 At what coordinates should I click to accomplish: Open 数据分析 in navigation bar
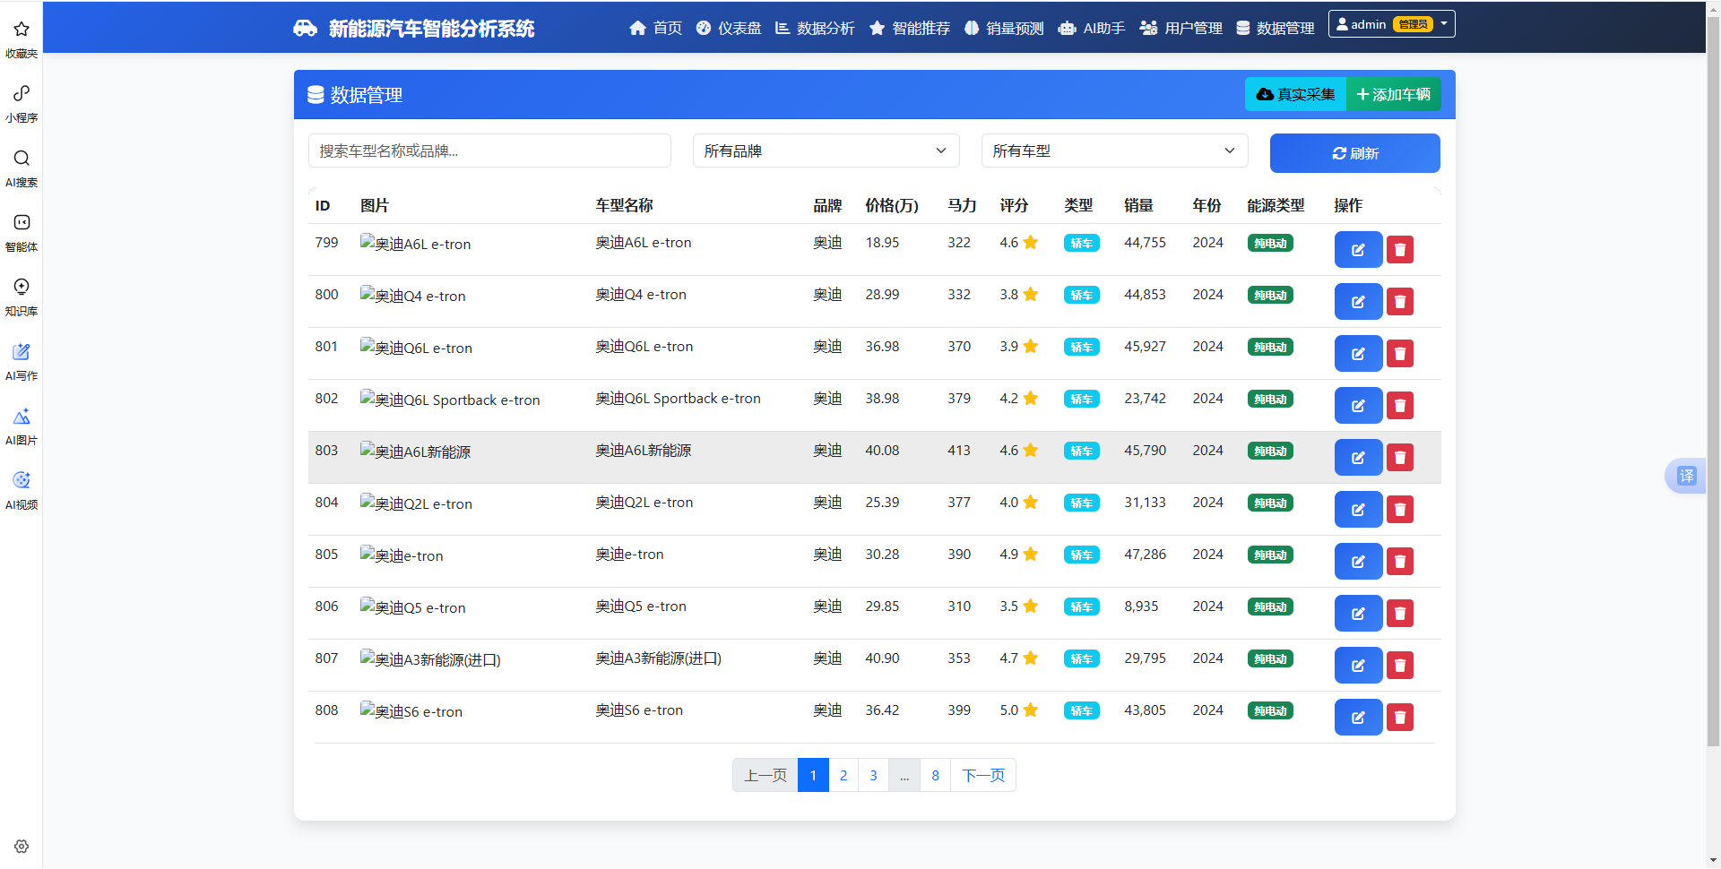click(815, 29)
